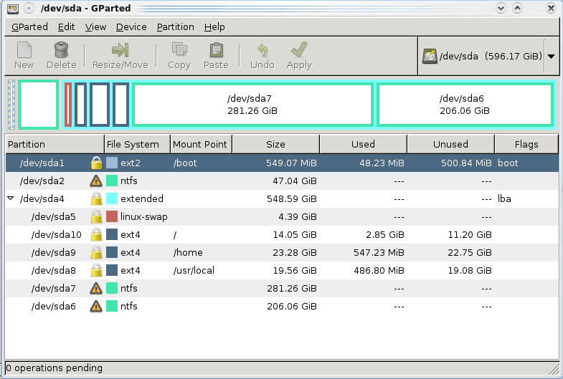Screen dimensions: 563x379
Task: Sort by the Partition column header
Action: coord(55,144)
